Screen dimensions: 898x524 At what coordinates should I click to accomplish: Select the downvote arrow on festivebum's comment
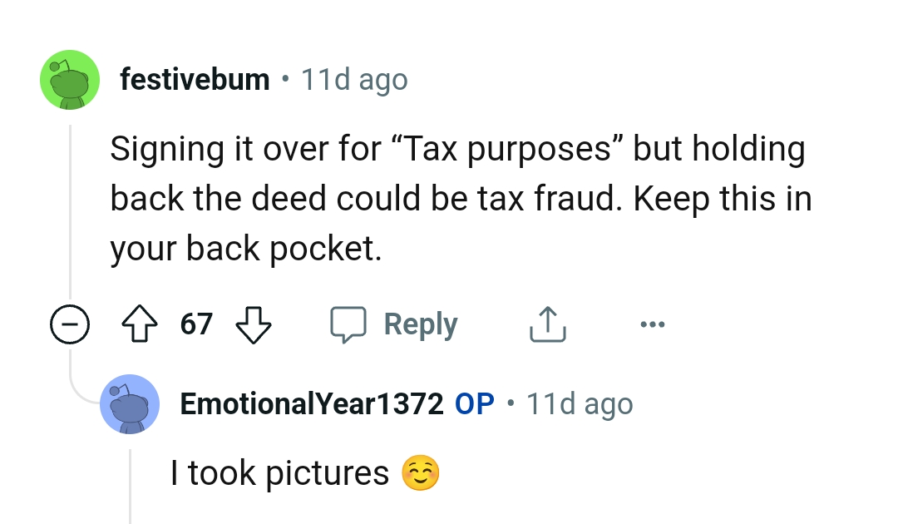click(x=254, y=324)
